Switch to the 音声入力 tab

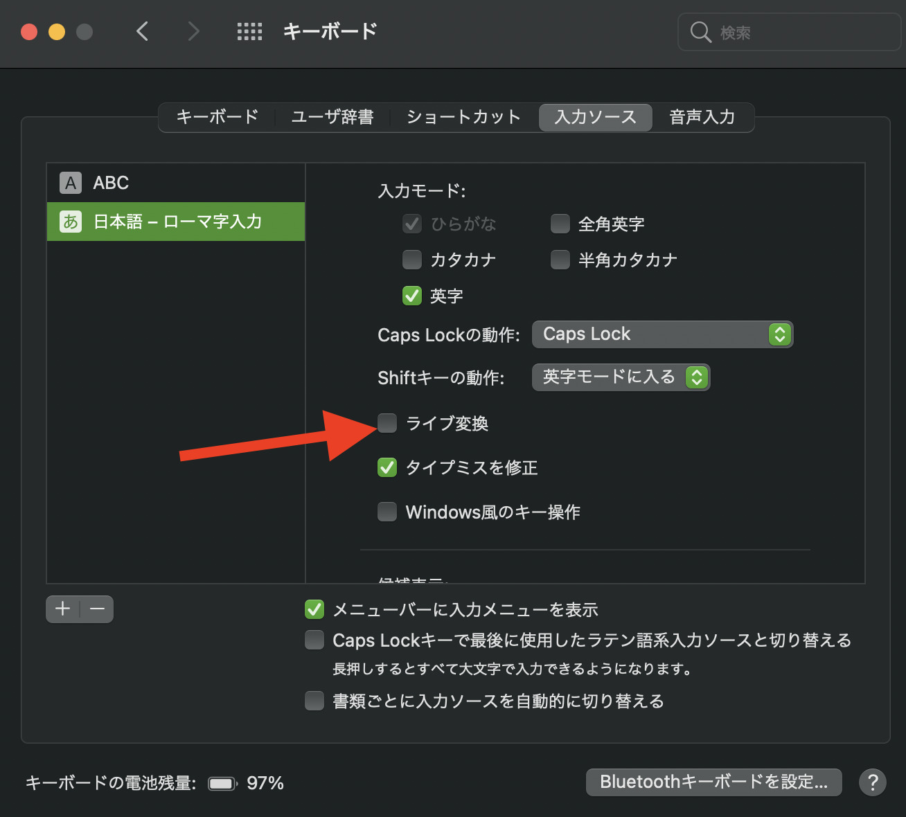coord(702,117)
